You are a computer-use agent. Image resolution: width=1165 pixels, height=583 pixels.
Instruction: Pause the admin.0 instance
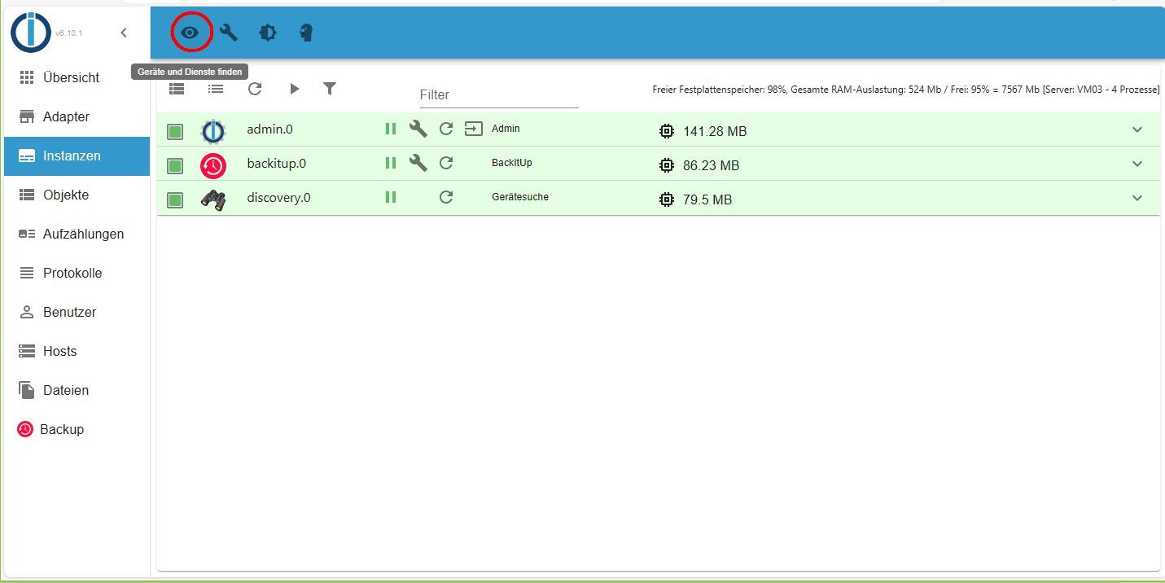pyautogui.click(x=391, y=129)
